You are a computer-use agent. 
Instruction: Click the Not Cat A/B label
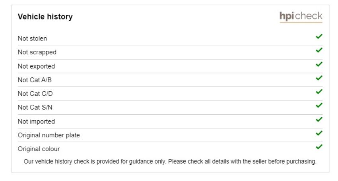(35, 80)
